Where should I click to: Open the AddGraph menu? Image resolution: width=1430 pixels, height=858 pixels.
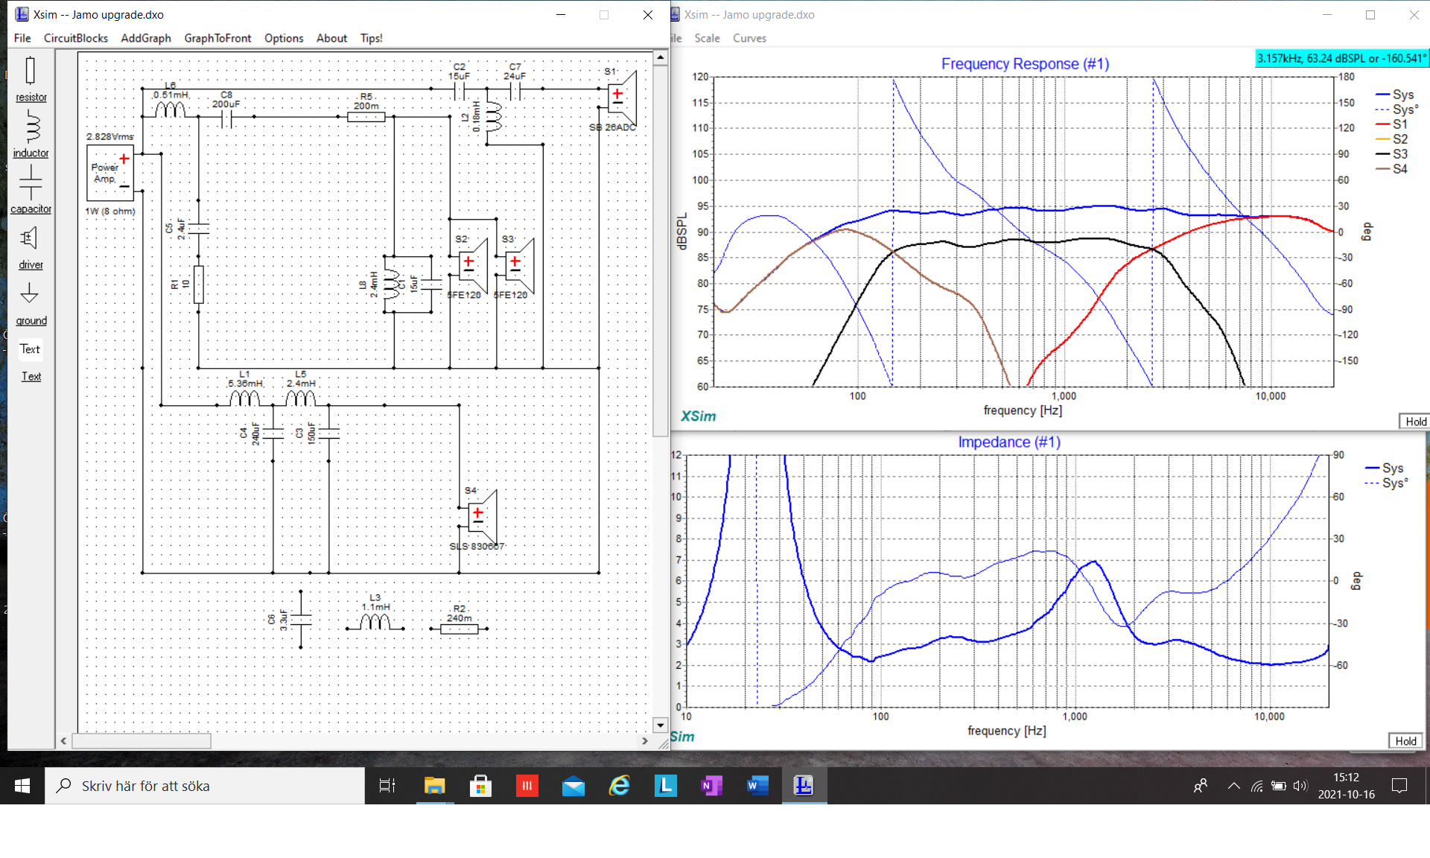(146, 38)
